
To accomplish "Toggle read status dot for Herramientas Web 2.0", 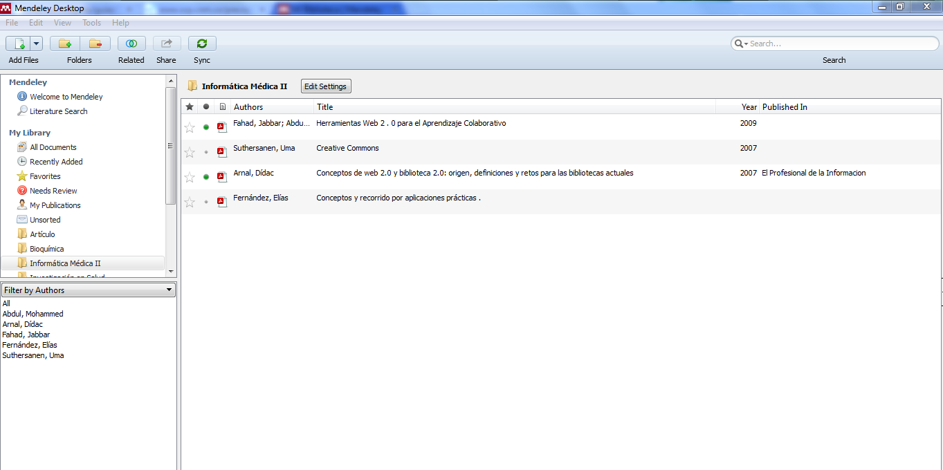I will click(x=206, y=127).
